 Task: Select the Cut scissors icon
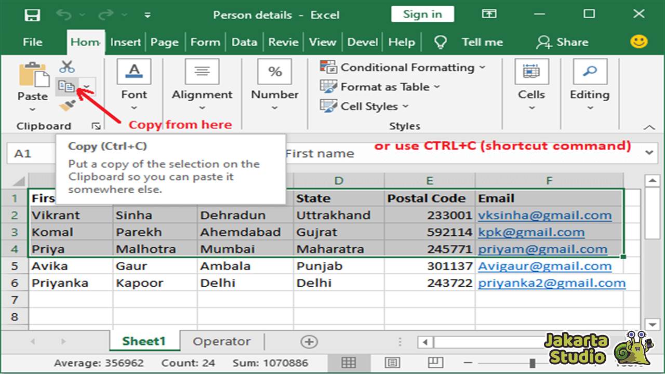click(x=65, y=66)
